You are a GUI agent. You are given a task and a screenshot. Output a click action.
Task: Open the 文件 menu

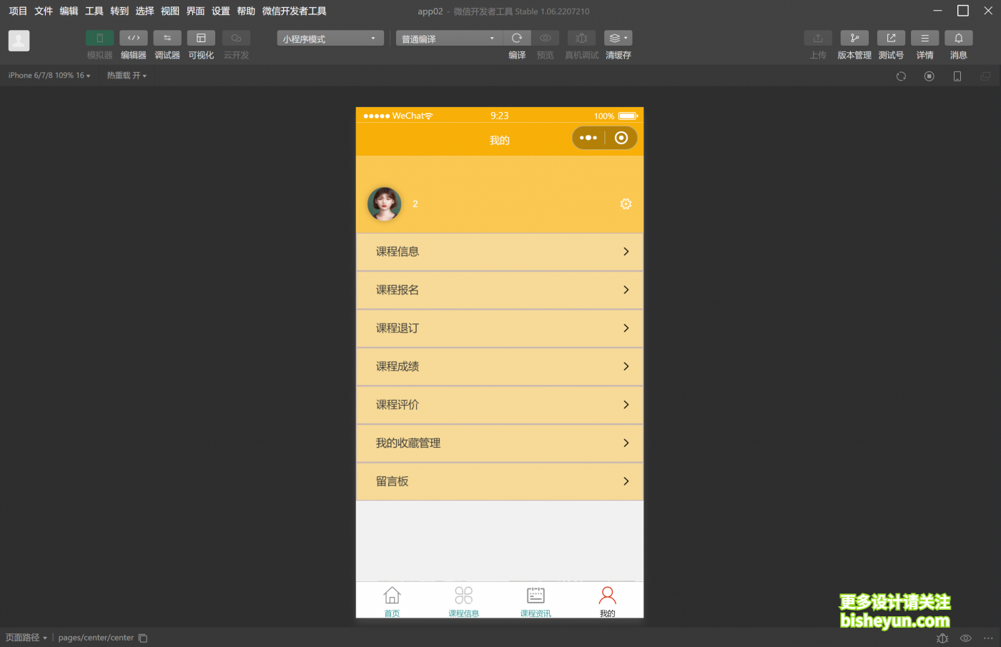pyautogui.click(x=44, y=11)
